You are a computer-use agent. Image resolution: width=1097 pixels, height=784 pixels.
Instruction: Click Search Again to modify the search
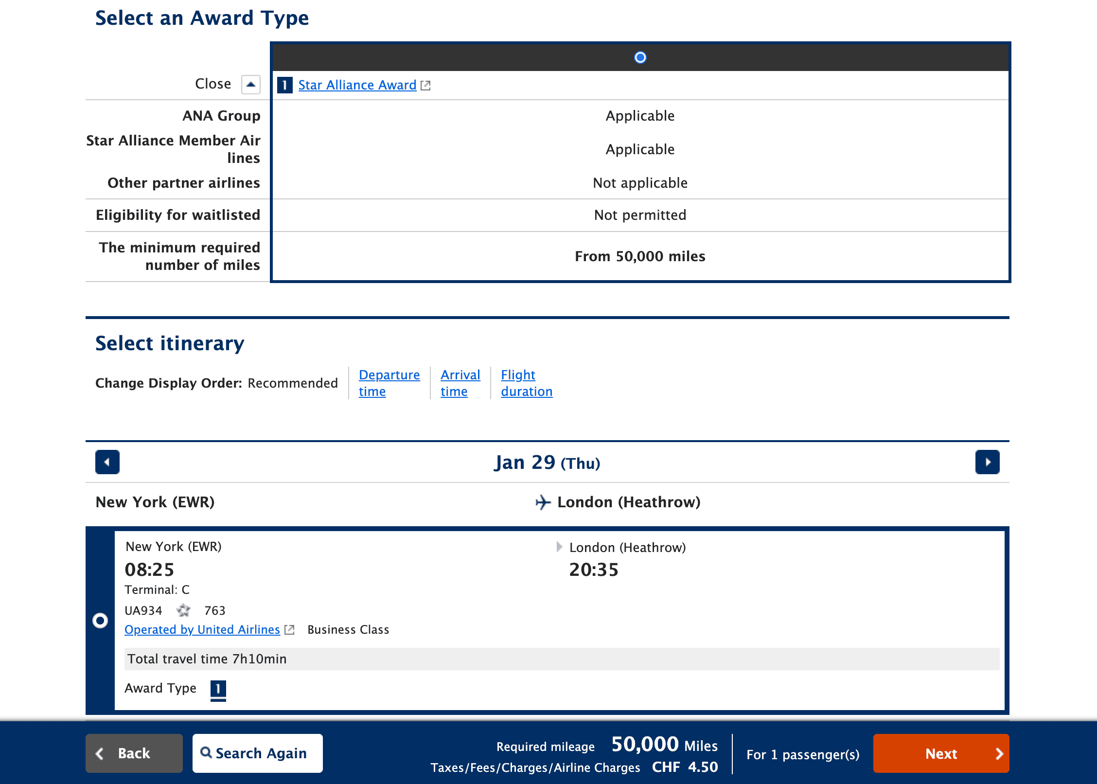coord(257,753)
